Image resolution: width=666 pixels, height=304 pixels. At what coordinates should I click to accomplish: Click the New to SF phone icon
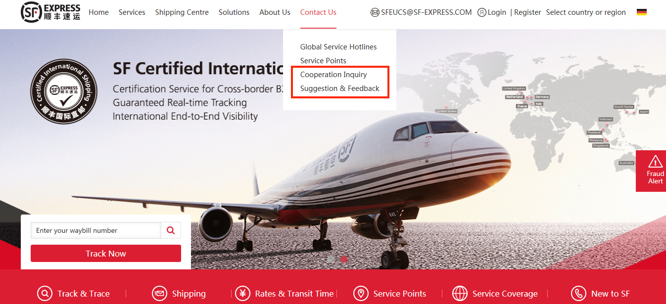578,294
